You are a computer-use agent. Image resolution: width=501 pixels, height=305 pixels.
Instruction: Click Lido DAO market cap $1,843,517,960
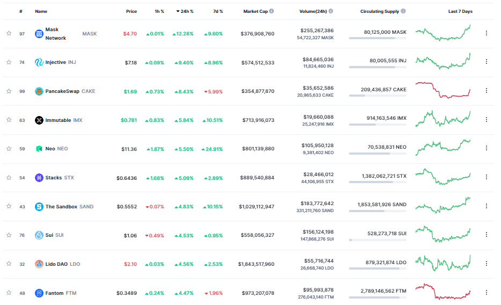click(x=256, y=264)
